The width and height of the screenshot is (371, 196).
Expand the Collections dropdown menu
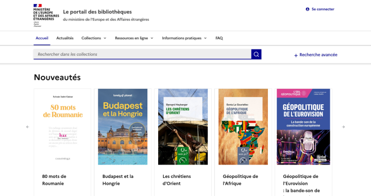(94, 38)
